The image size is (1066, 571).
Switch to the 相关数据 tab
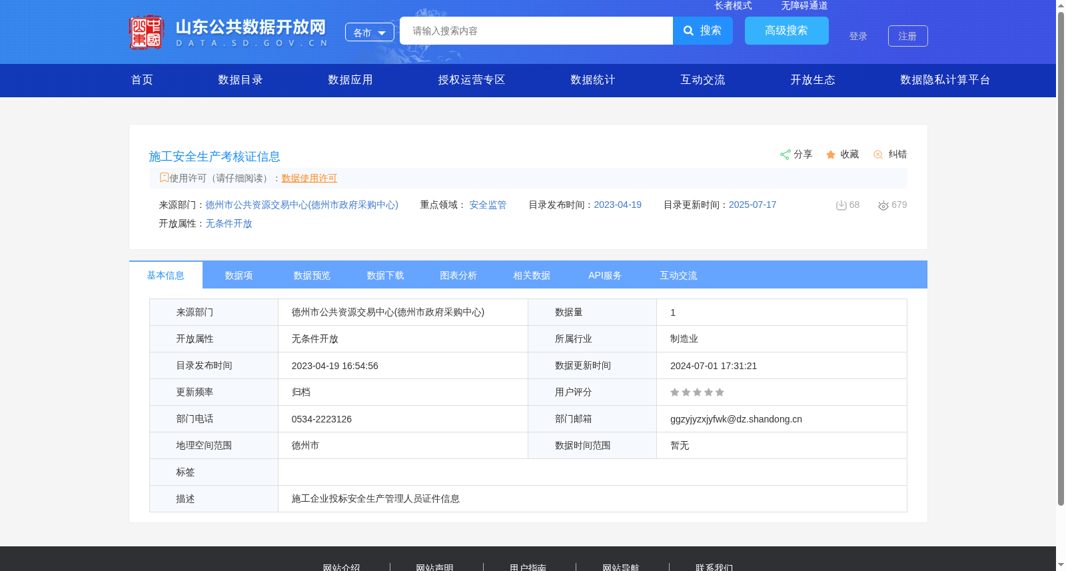532,275
